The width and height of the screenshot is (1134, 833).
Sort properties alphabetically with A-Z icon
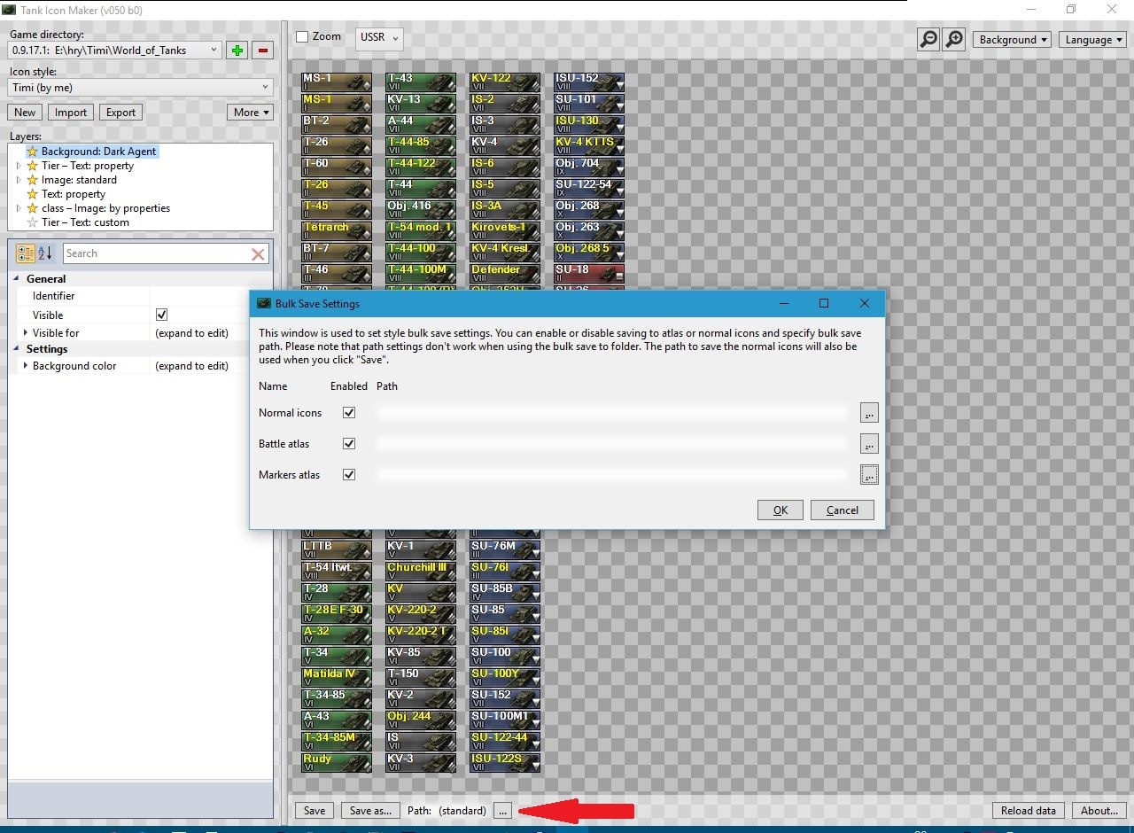[45, 253]
